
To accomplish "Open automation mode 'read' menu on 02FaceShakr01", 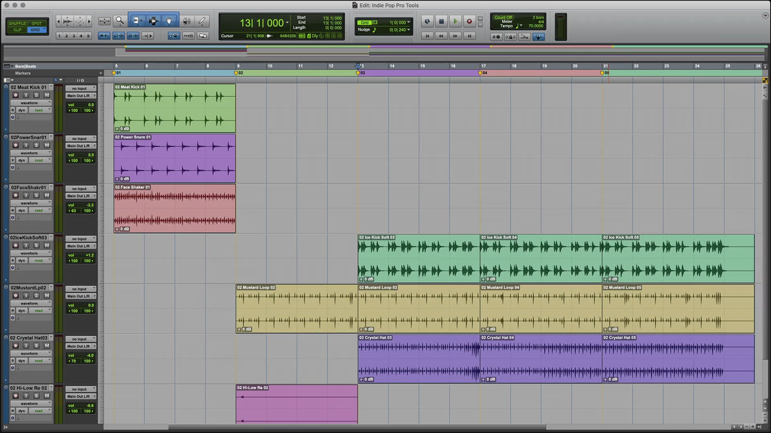I will (x=39, y=210).
